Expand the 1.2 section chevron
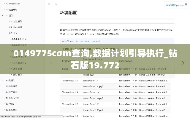This screenshot has width=190, height=118. (x=2, y=9)
